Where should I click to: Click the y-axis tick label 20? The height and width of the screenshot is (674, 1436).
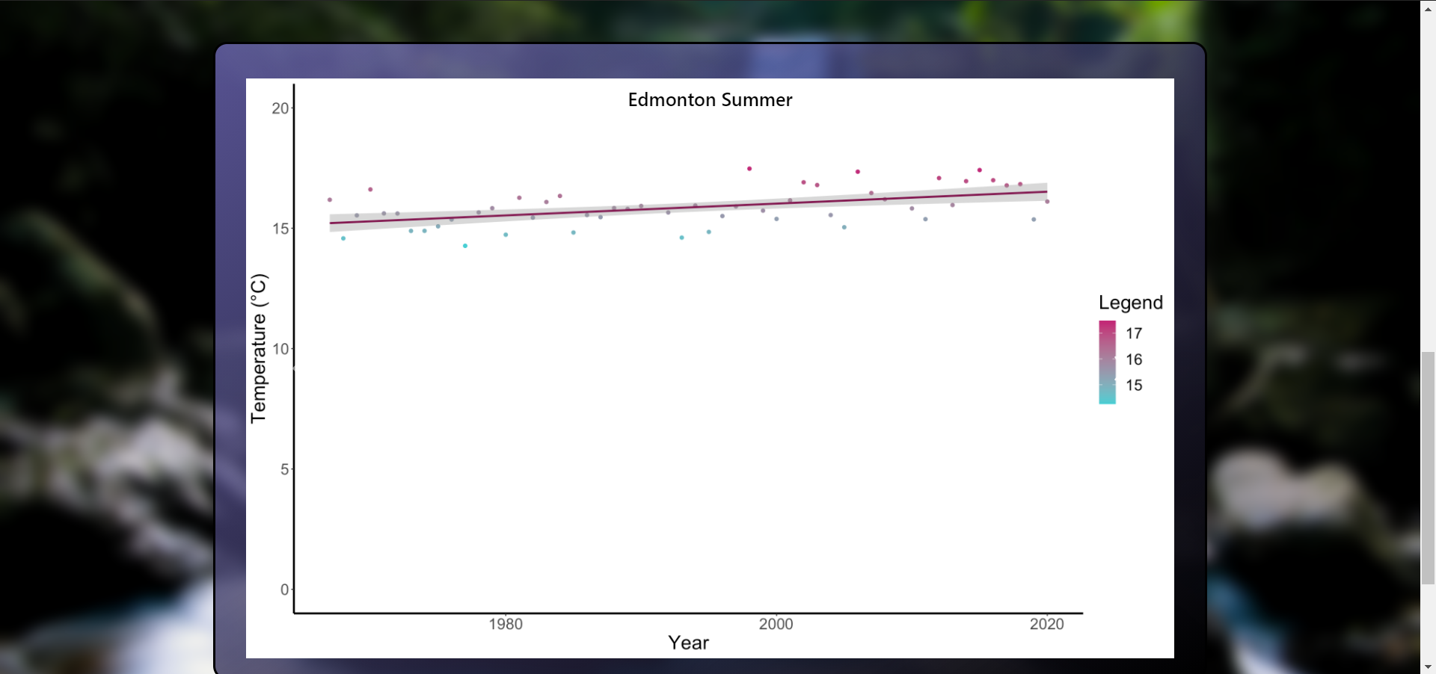(x=280, y=108)
